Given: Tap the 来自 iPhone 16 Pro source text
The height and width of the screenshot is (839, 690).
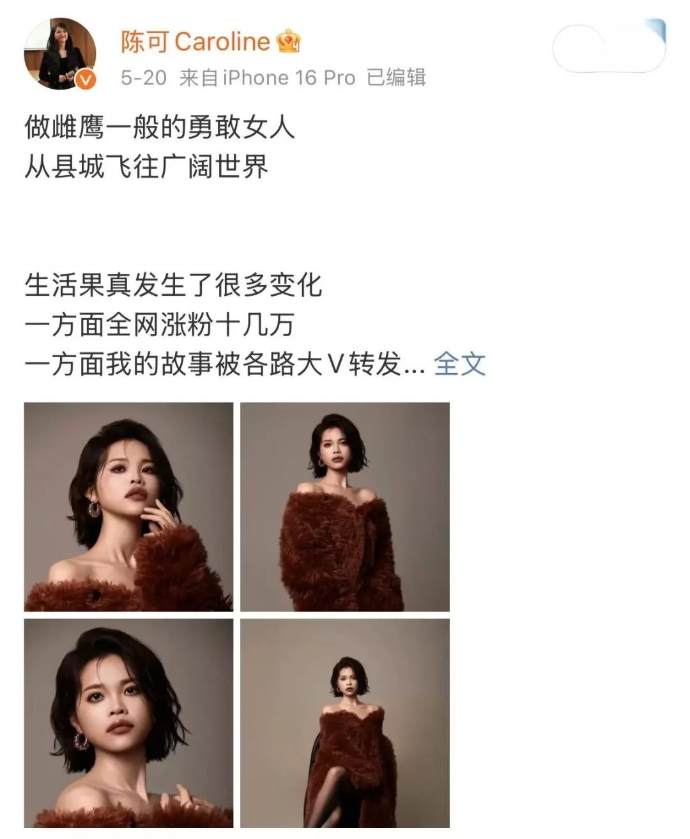Looking at the screenshot, I should [267, 78].
